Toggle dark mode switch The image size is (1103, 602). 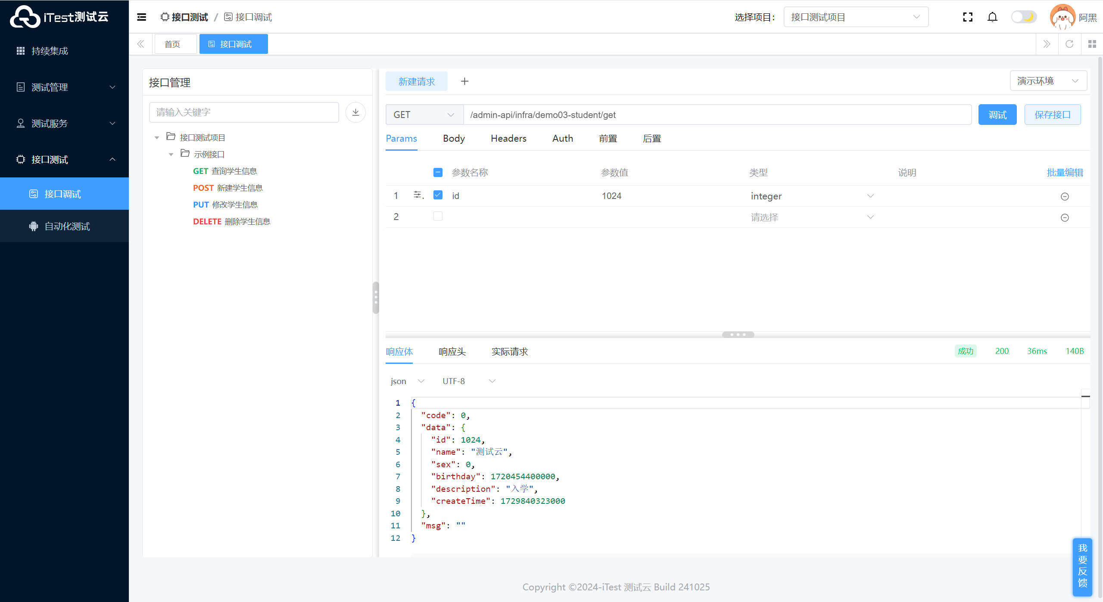tap(1024, 17)
